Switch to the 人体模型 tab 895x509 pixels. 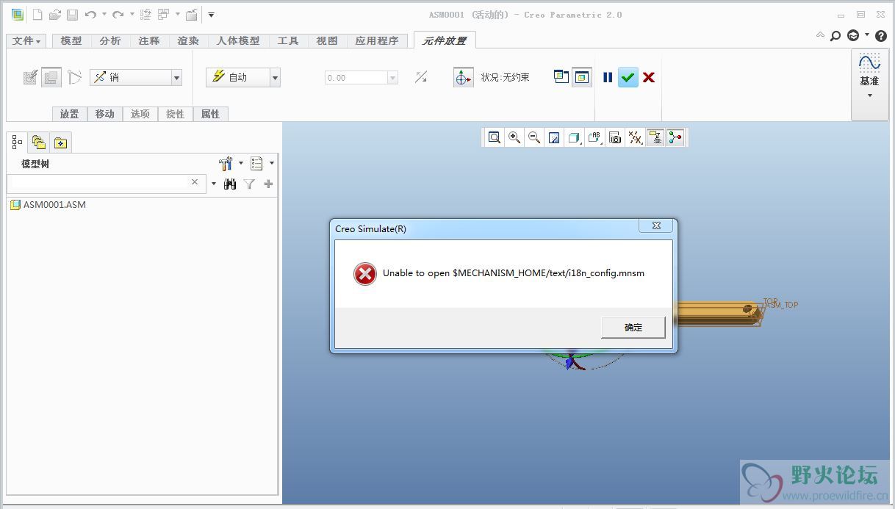click(x=238, y=41)
